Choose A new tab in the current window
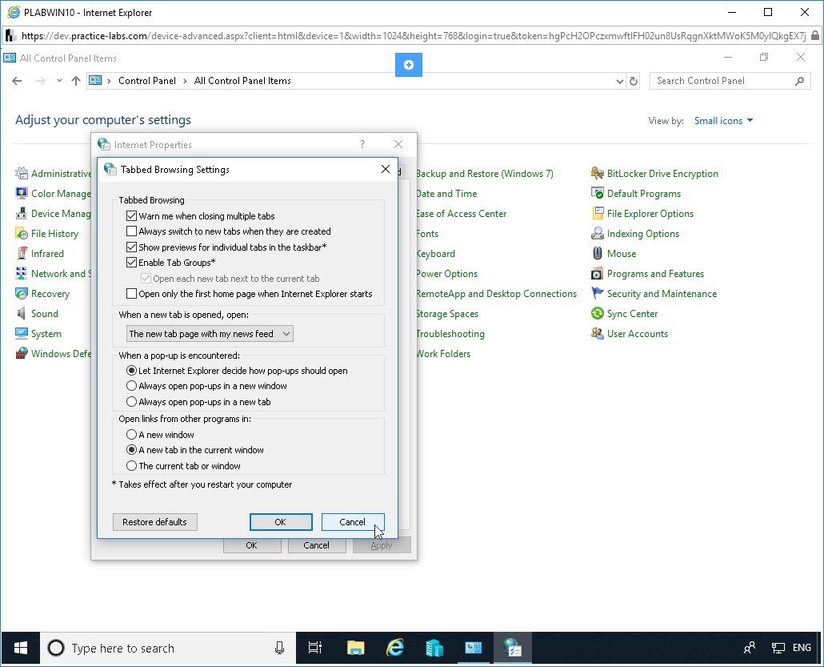 tap(131, 450)
